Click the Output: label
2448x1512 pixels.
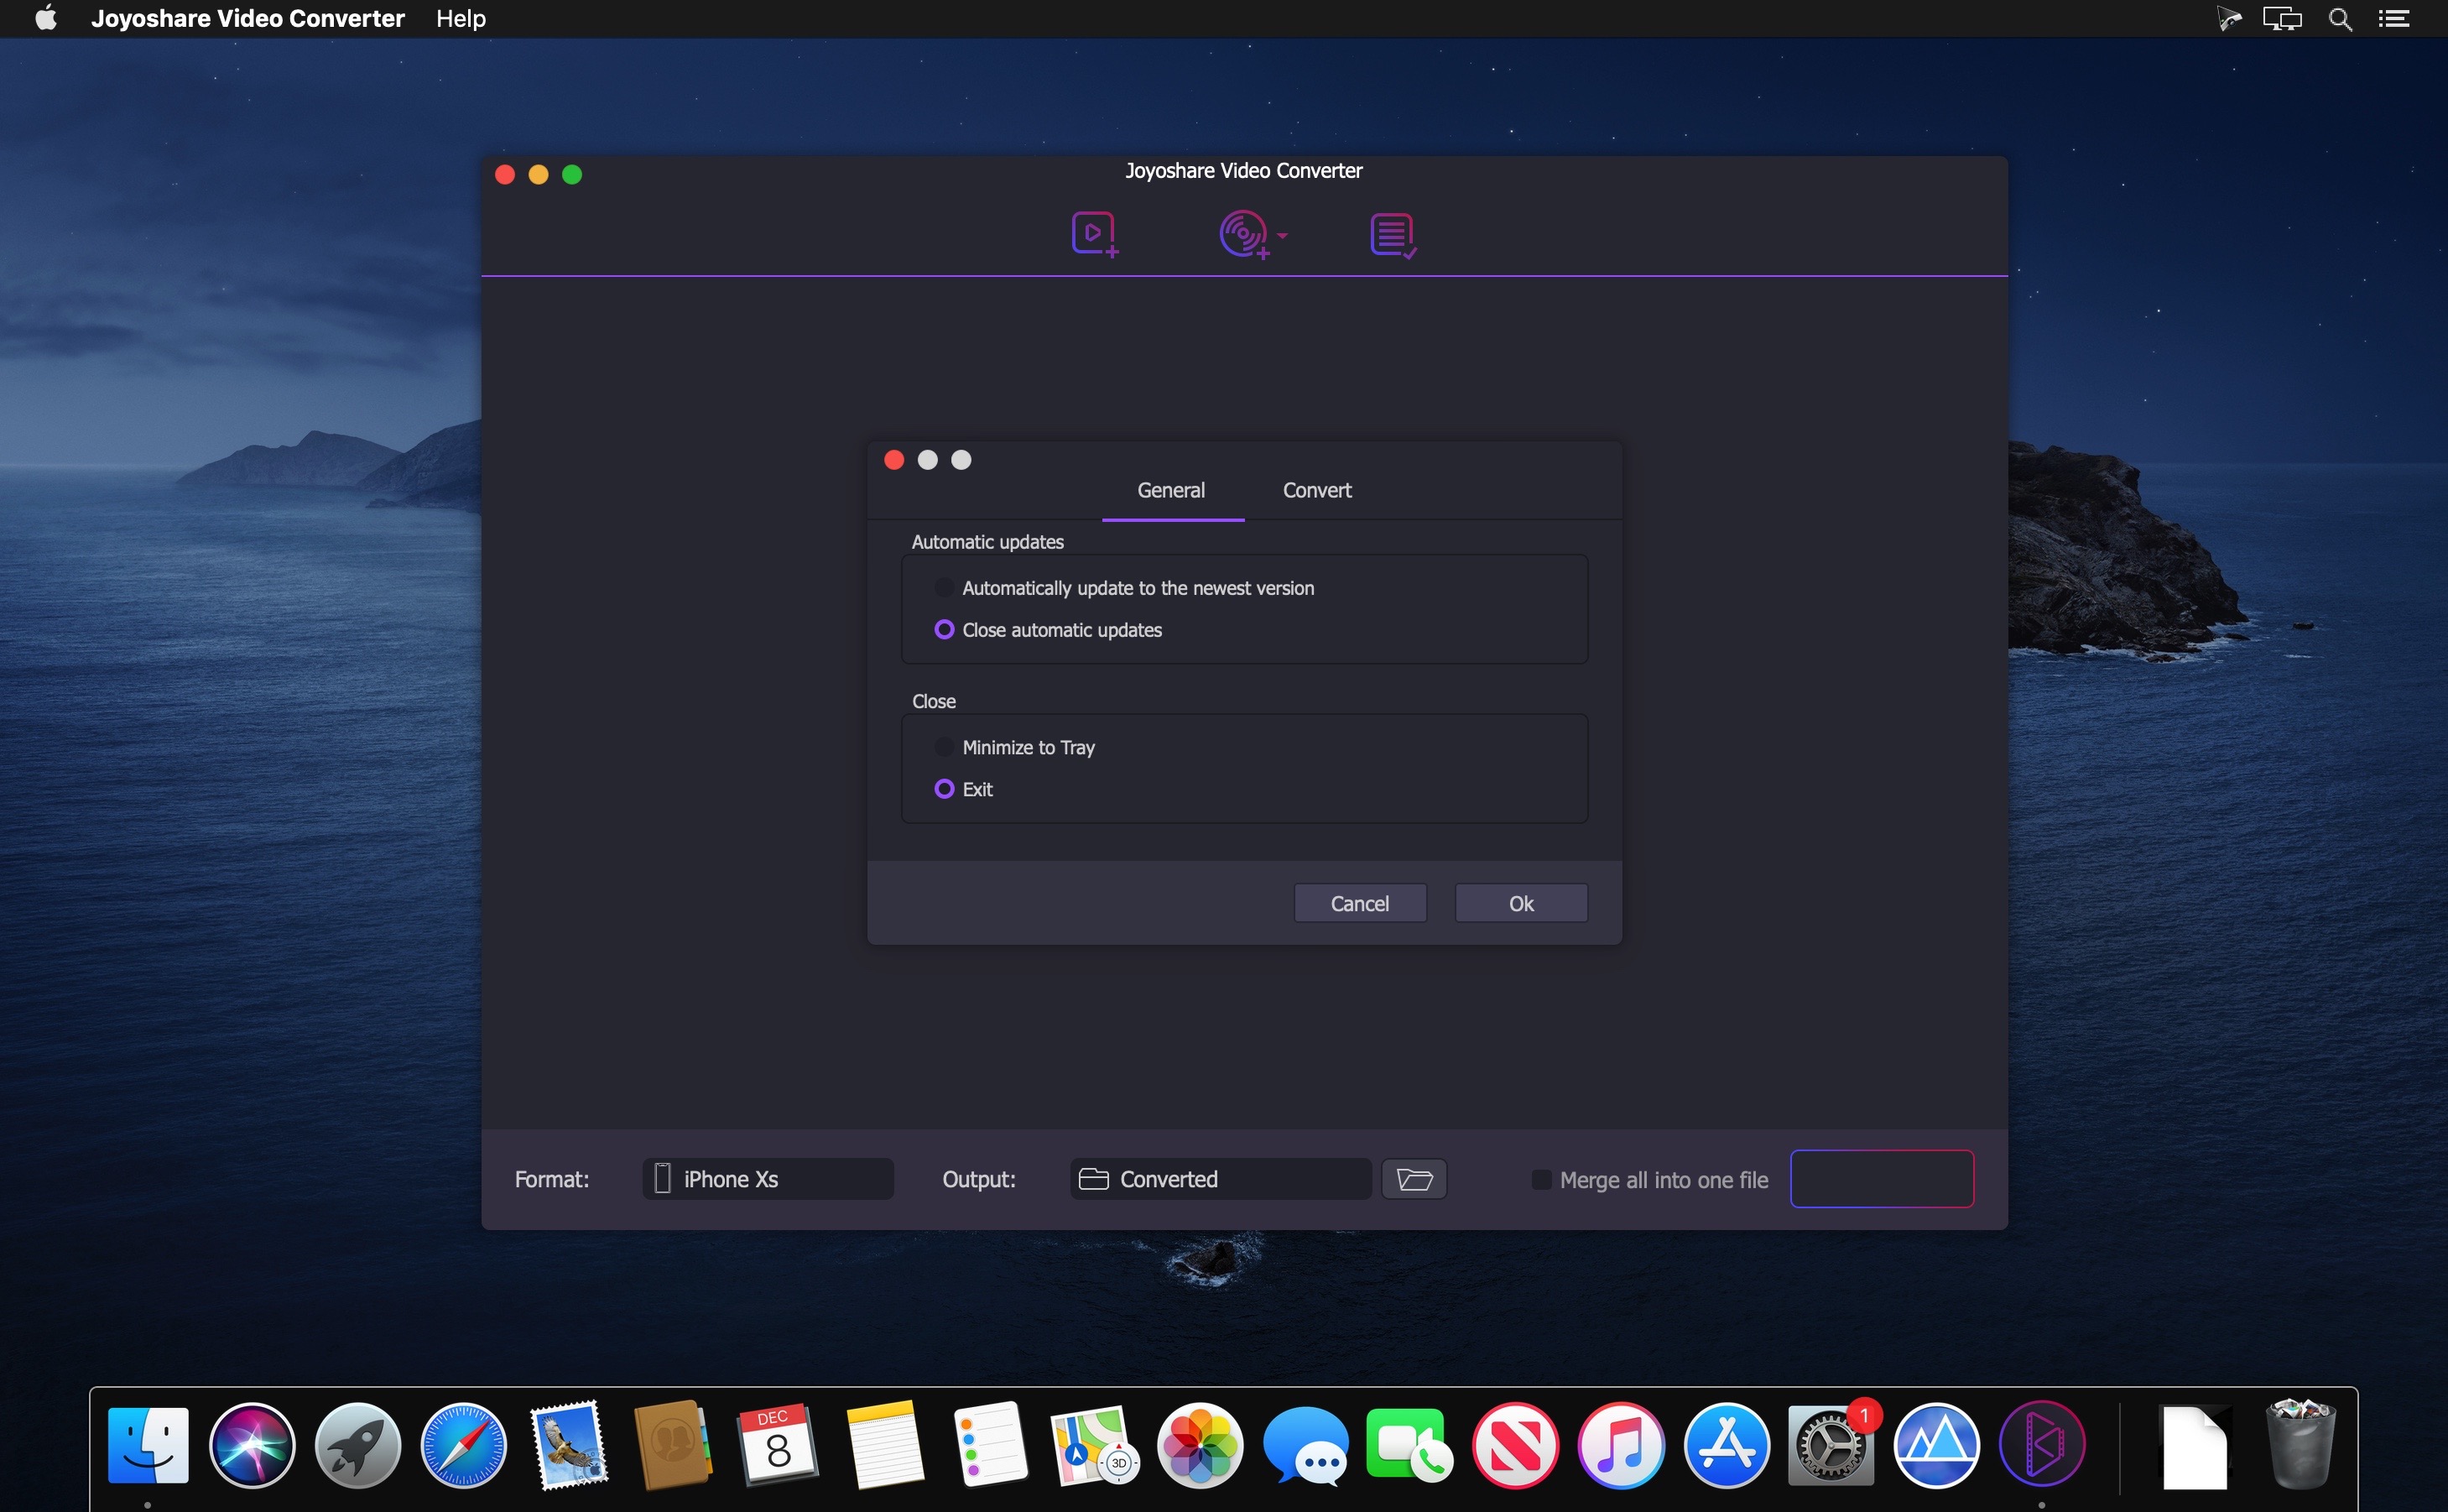978,1180
